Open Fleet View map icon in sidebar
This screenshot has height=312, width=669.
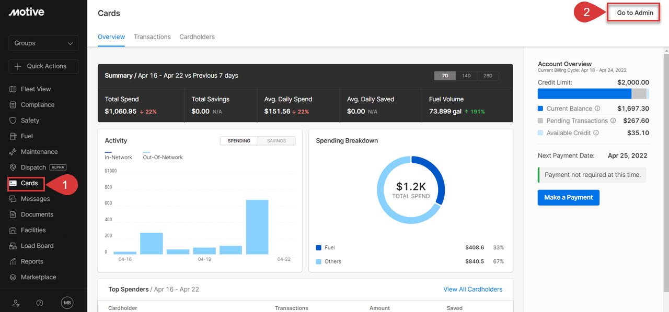click(x=13, y=89)
